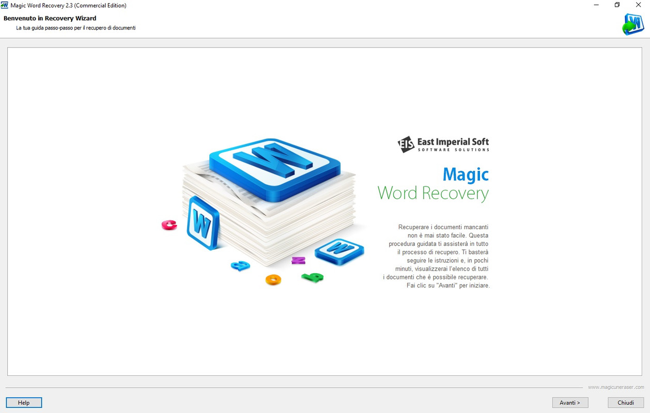
Task: Click the small blue W tile leaning on stack
Action: (203, 223)
